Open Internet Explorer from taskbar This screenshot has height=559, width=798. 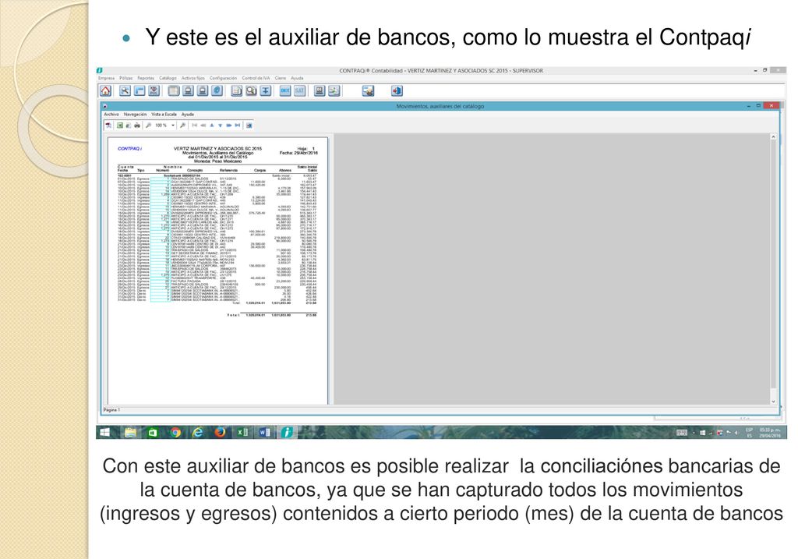[x=197, y=432]
